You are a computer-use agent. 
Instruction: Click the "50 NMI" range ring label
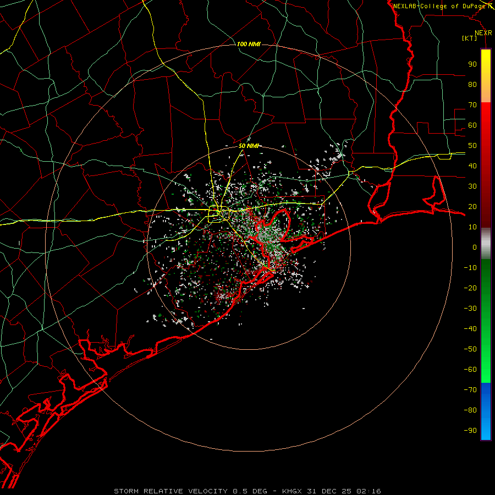coord(249,146)
